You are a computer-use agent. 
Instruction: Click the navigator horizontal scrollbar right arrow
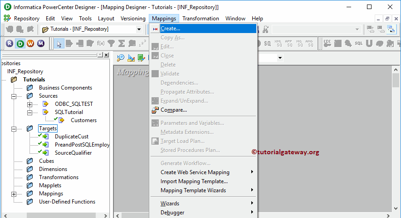click(105, 216)
